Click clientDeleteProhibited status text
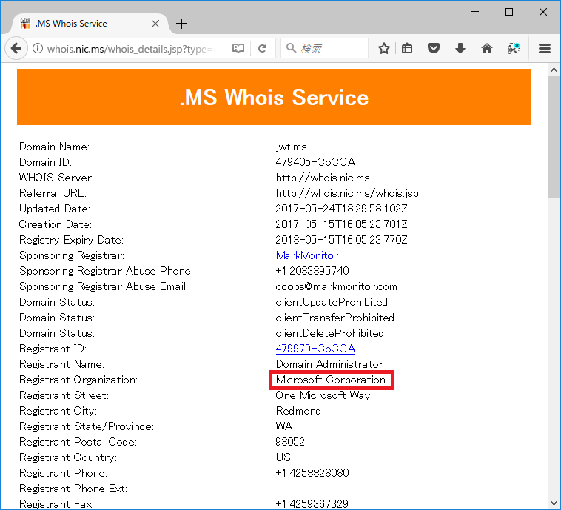 pyautogui.click(x=330, y=333)
